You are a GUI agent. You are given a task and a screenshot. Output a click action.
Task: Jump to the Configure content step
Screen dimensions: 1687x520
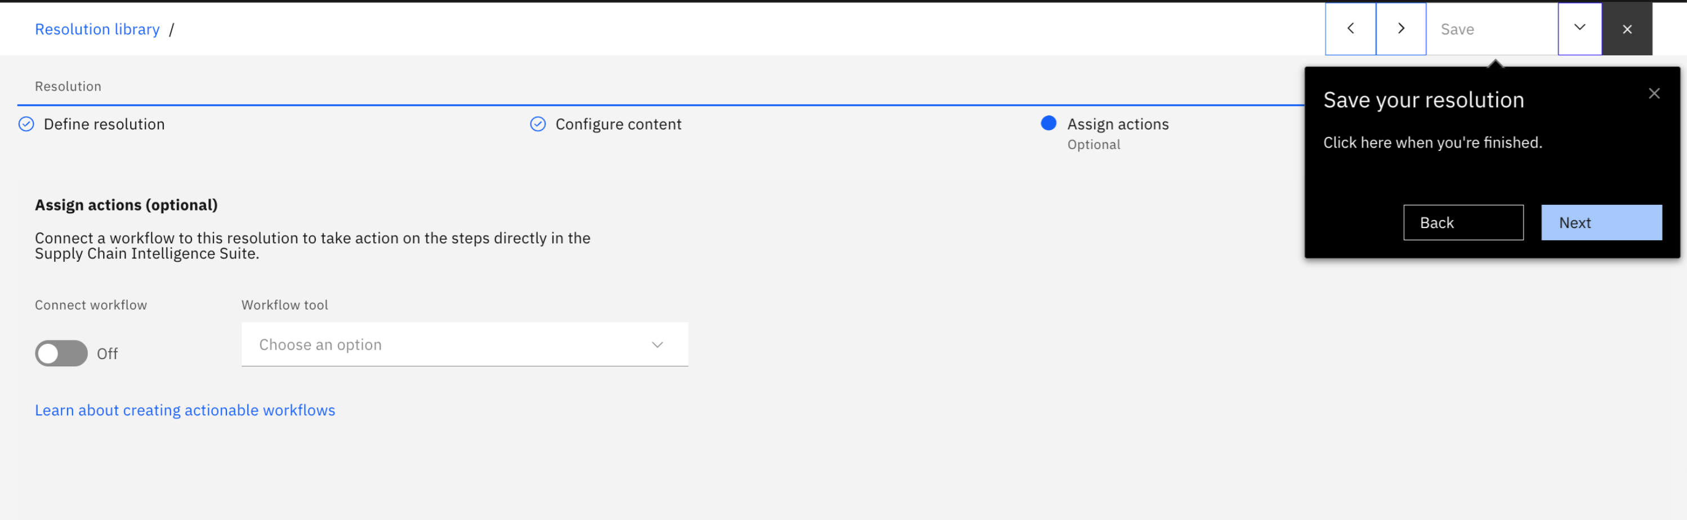[618, 124]
